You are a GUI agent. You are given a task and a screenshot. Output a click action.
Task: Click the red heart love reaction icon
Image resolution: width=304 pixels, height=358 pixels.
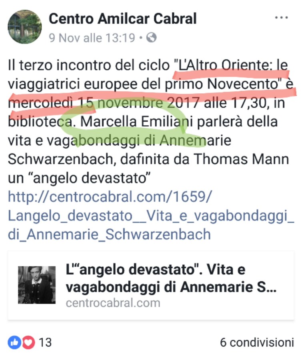(x=28, y=342)
